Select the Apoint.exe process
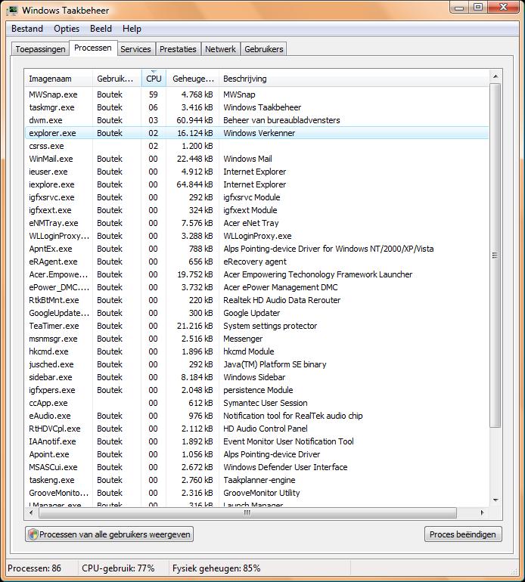The height and width of the screenshot is (582, 525). point(256,454)
